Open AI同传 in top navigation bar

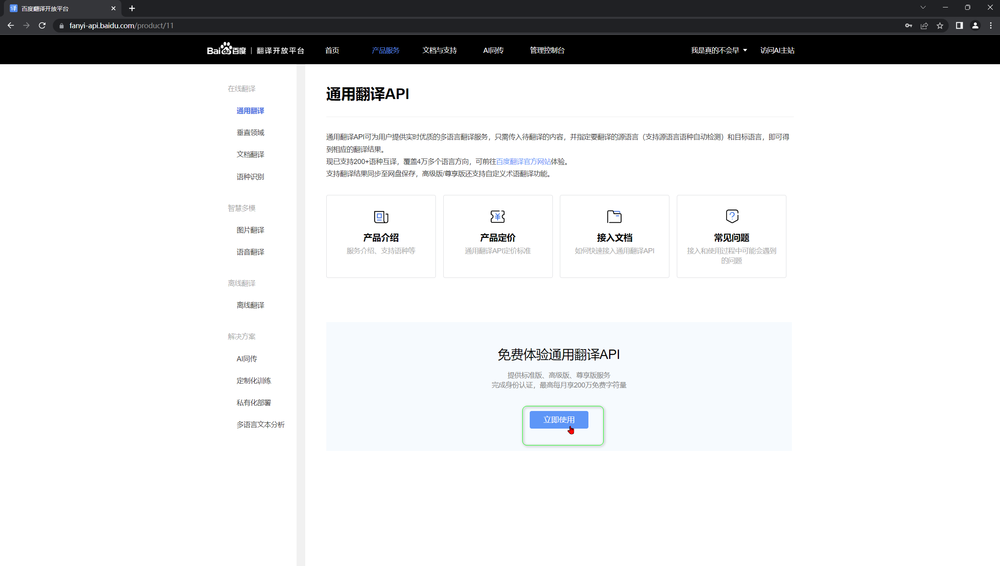(493, 50)
